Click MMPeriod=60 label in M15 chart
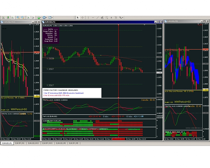The height and width of the screenshot is (168, 210). tap(19, 109)
